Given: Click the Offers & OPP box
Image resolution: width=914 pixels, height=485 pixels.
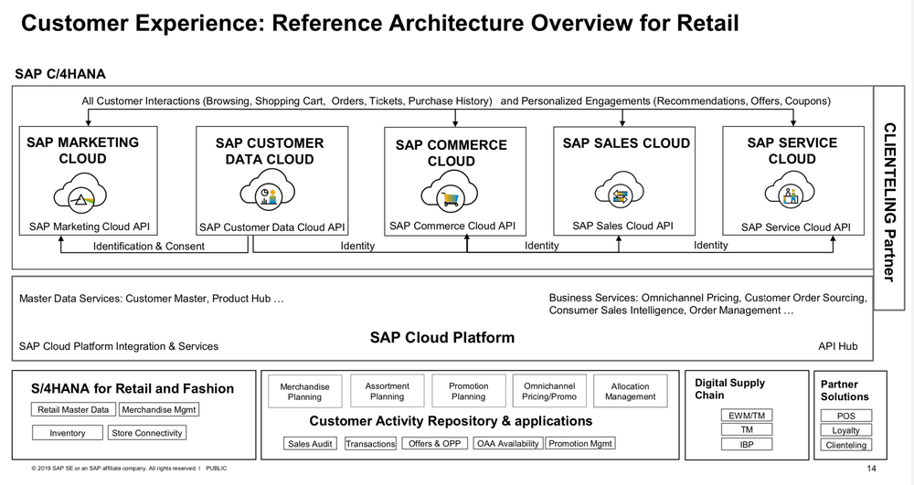Looking at the screenshot, I should 434,443.
